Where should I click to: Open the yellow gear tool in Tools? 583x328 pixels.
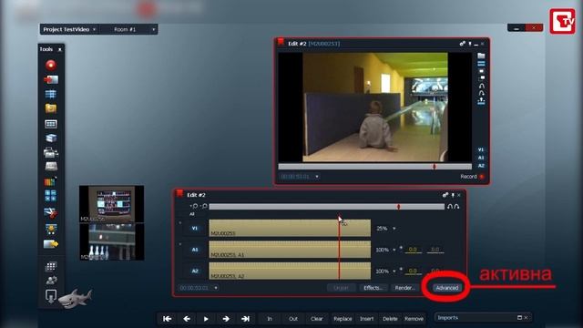[x=51, y=229]
